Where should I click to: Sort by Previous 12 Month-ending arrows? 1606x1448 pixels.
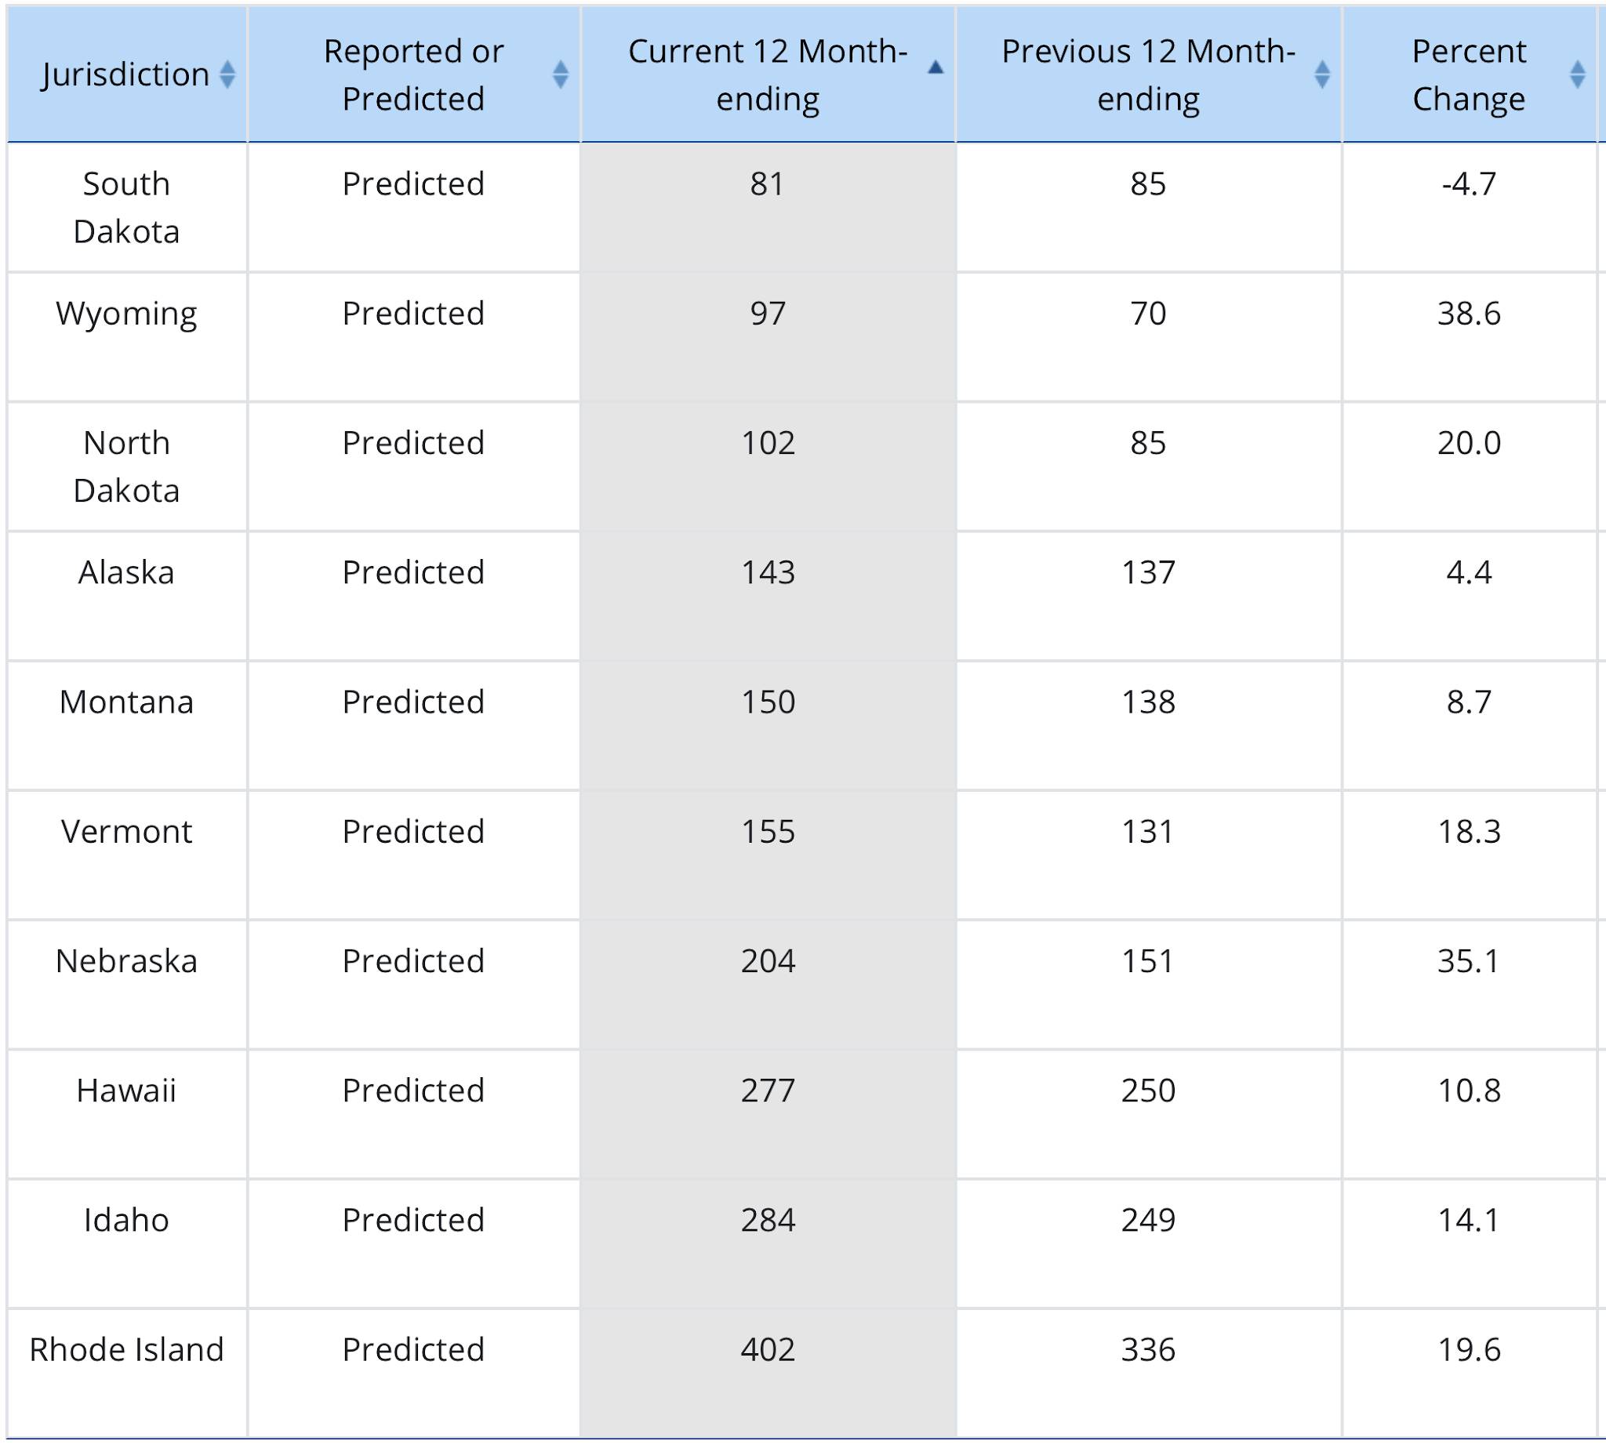[x=1322, y=74]
